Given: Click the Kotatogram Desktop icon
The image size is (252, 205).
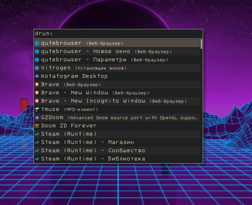Looking at the screenshot, I should click(x=37, y=76).
